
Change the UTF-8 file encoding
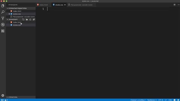coord(161,100)
